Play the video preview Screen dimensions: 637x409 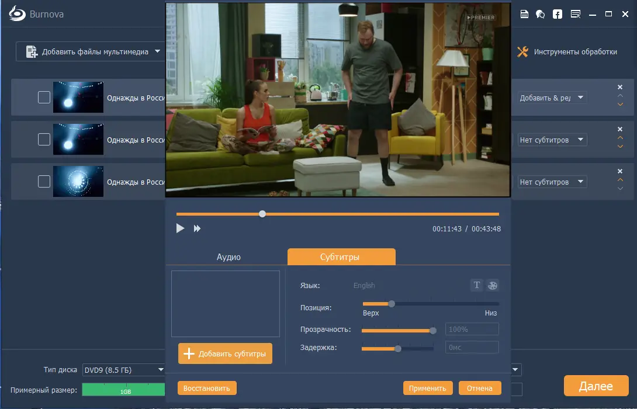coord(180,228)
